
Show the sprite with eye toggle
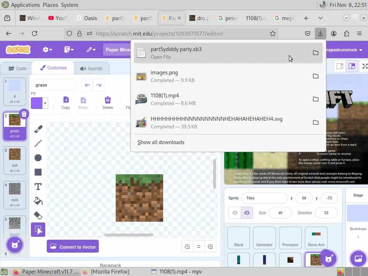235,213
